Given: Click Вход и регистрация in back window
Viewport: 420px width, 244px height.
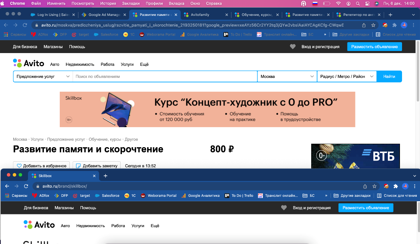Looking at the screenshot, I should tap(321, 47).
